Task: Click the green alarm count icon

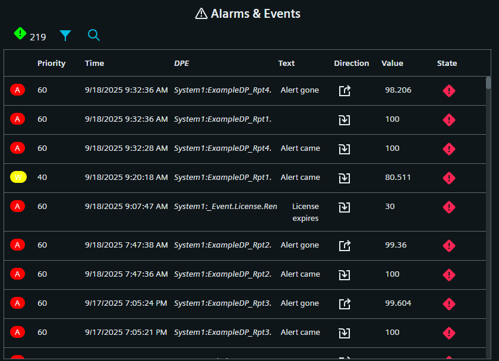Action: [20, 34]
